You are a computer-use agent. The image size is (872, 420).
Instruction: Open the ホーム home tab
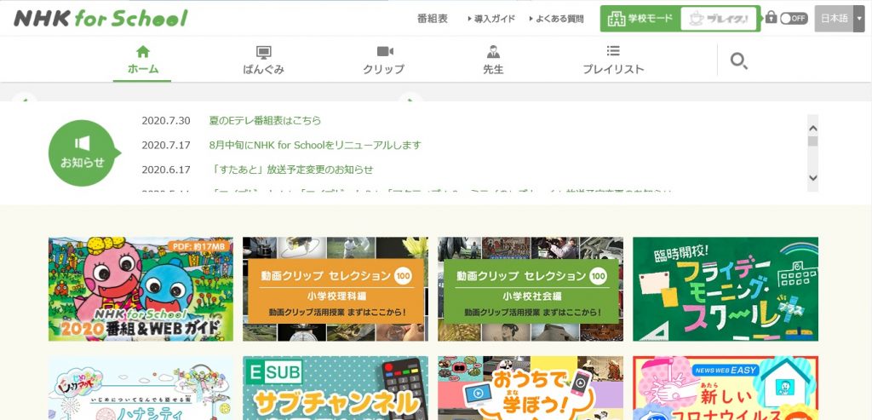[x=142, y=60]
